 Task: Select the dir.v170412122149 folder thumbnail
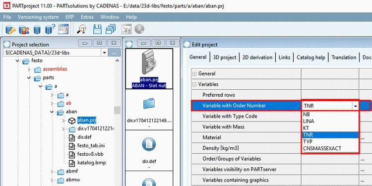click(x=149, y=110)
